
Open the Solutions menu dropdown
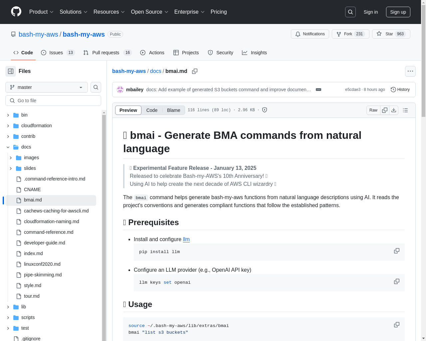click(x=74, y=12)
